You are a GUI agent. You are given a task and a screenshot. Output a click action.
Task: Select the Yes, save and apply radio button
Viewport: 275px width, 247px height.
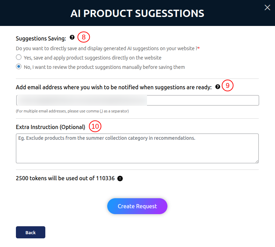pos(19,57)
